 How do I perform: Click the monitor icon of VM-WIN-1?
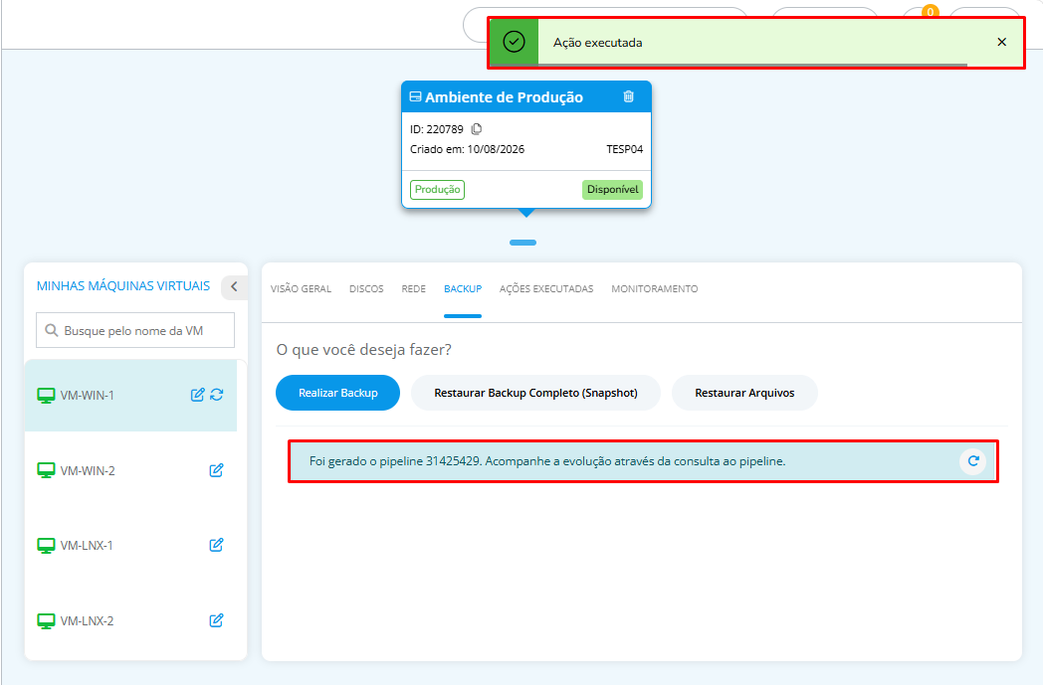(x=46, y=396)
